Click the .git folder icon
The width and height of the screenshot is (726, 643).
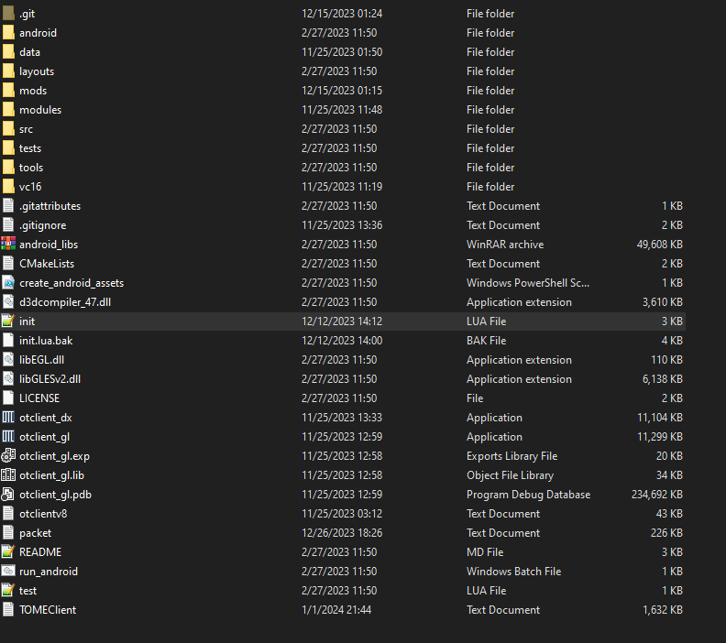[x=8, y=14]
